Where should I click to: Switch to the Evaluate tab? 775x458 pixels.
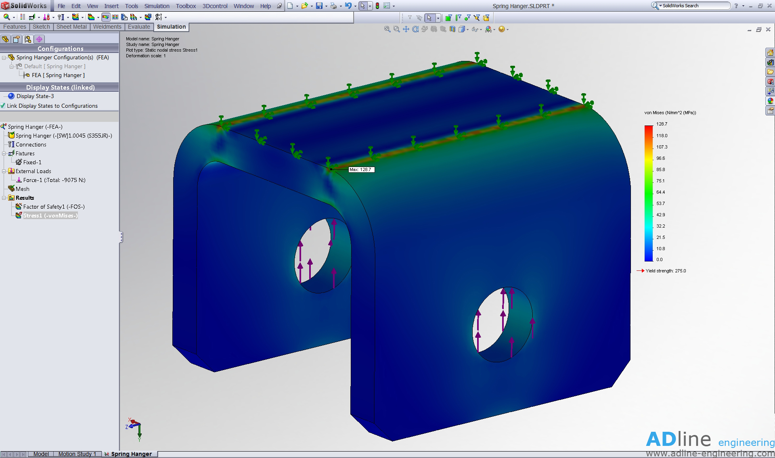139,27
